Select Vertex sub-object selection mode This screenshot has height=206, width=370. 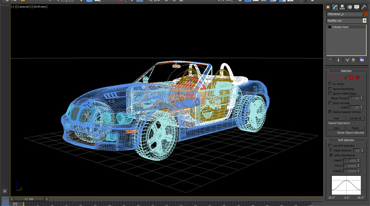[x=334, y=78]
